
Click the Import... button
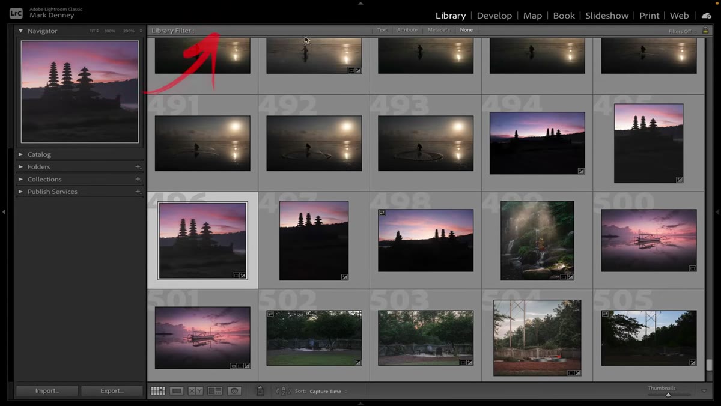tap(47, 390)
